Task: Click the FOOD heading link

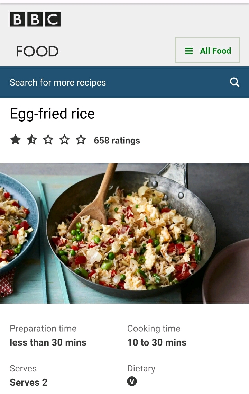Action: point(37,52)
